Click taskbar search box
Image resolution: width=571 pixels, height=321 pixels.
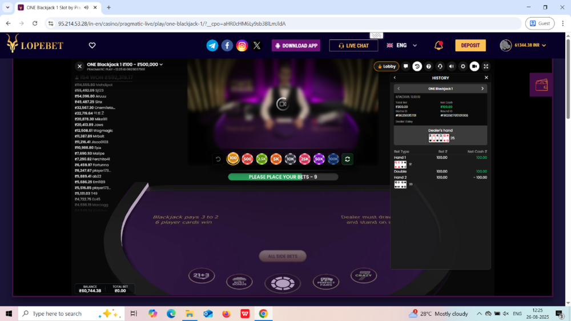pos(71,314)
